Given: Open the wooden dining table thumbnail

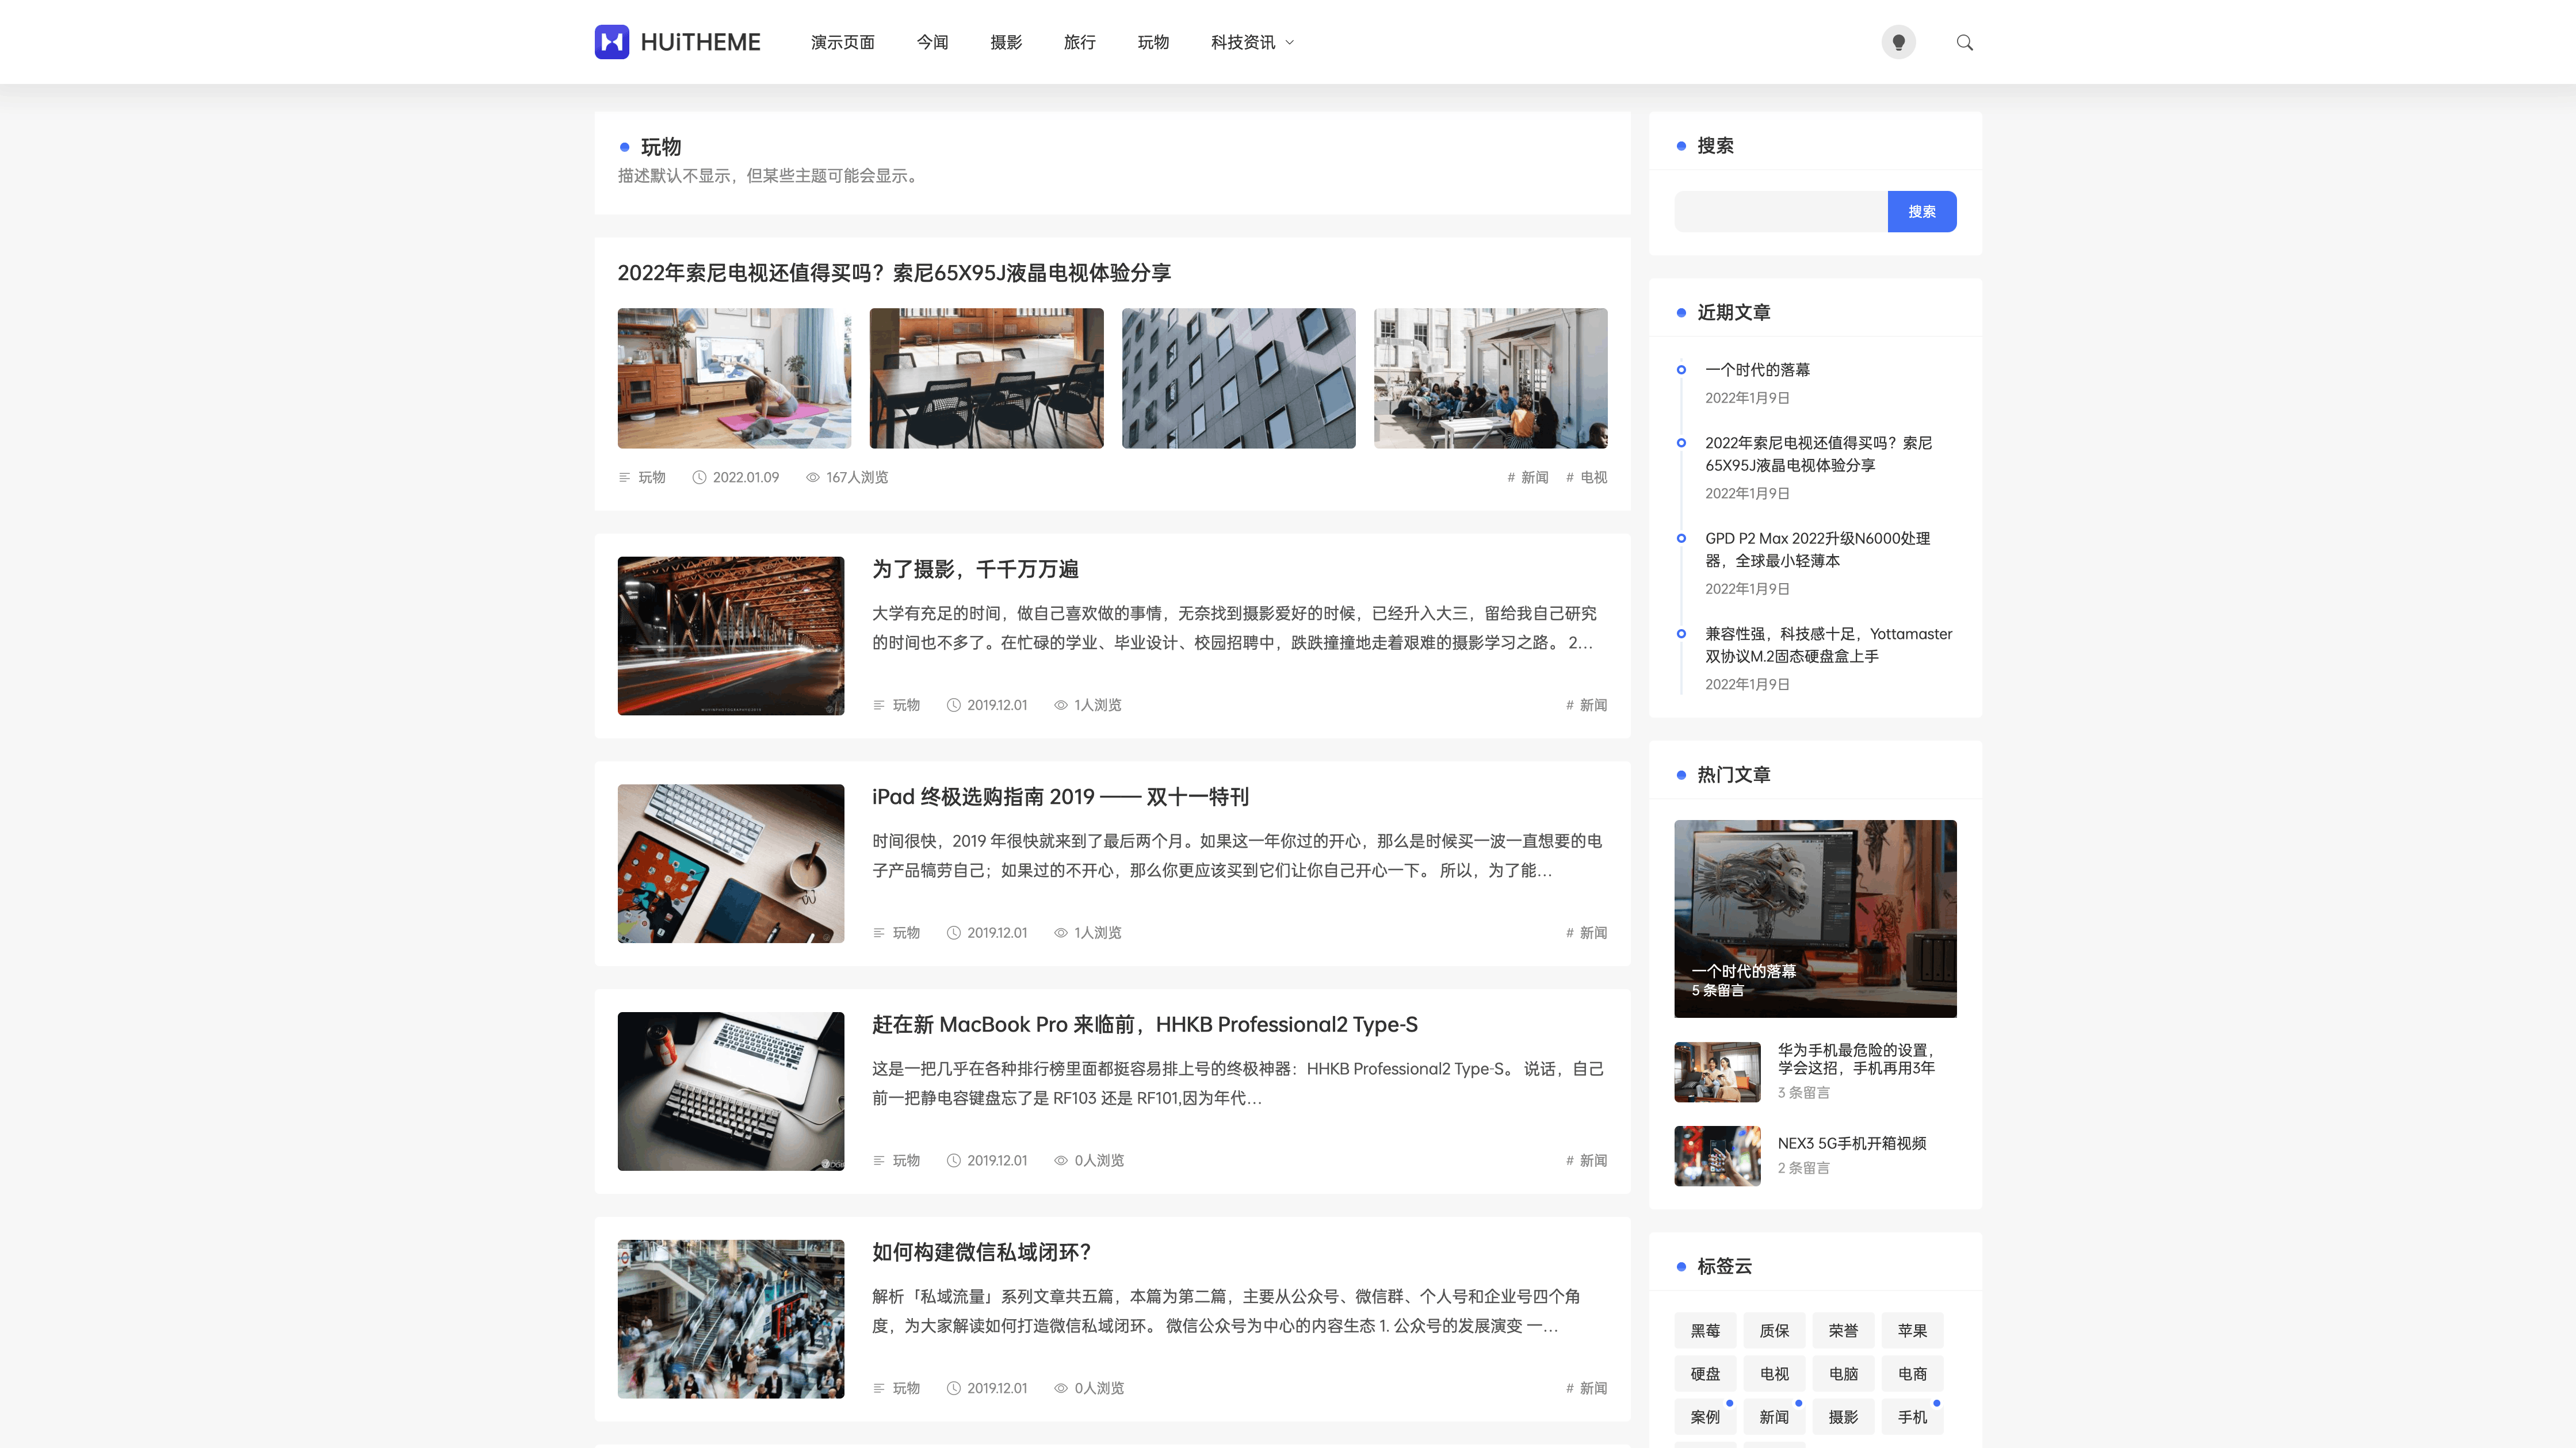Looking at the screenshot, I should click(986, 378).
